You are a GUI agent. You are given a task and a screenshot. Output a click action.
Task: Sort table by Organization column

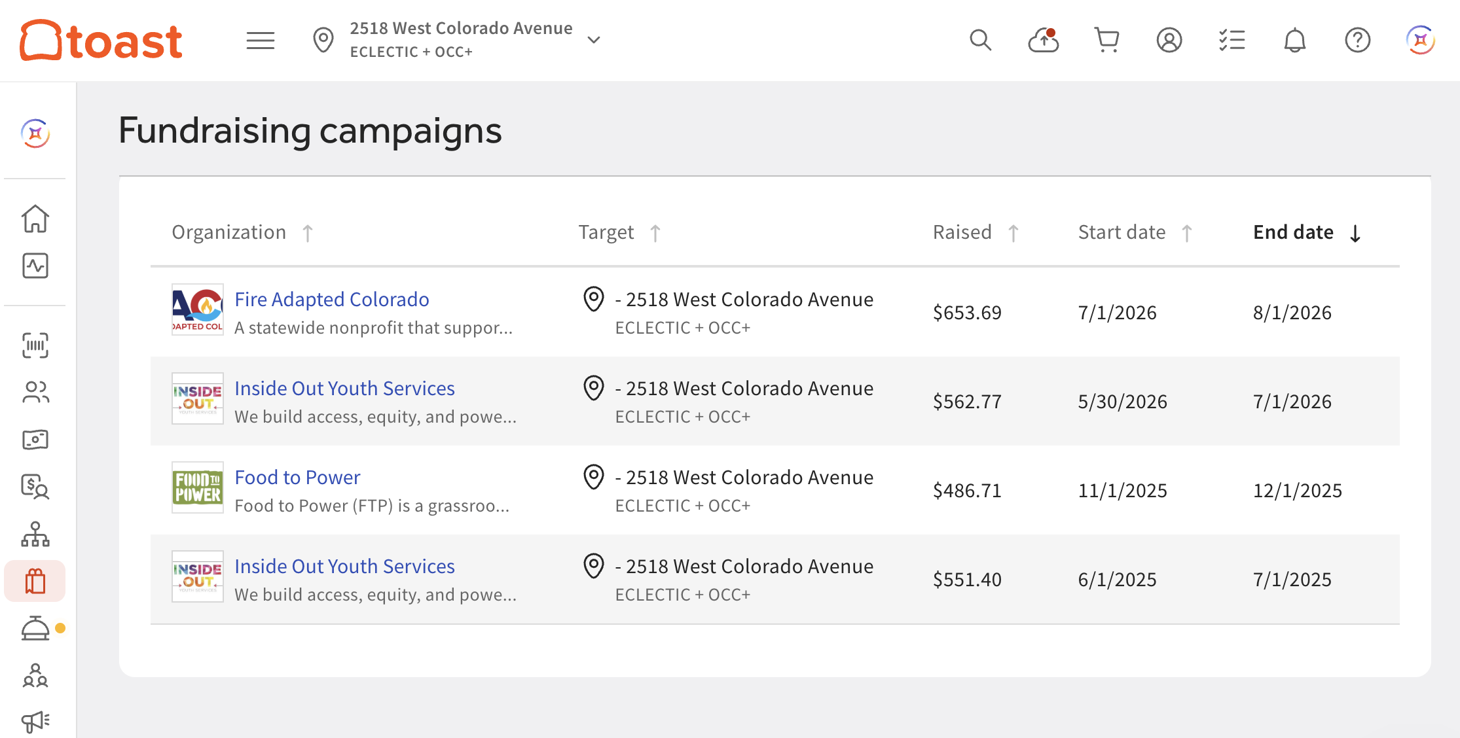click(242, 232)
